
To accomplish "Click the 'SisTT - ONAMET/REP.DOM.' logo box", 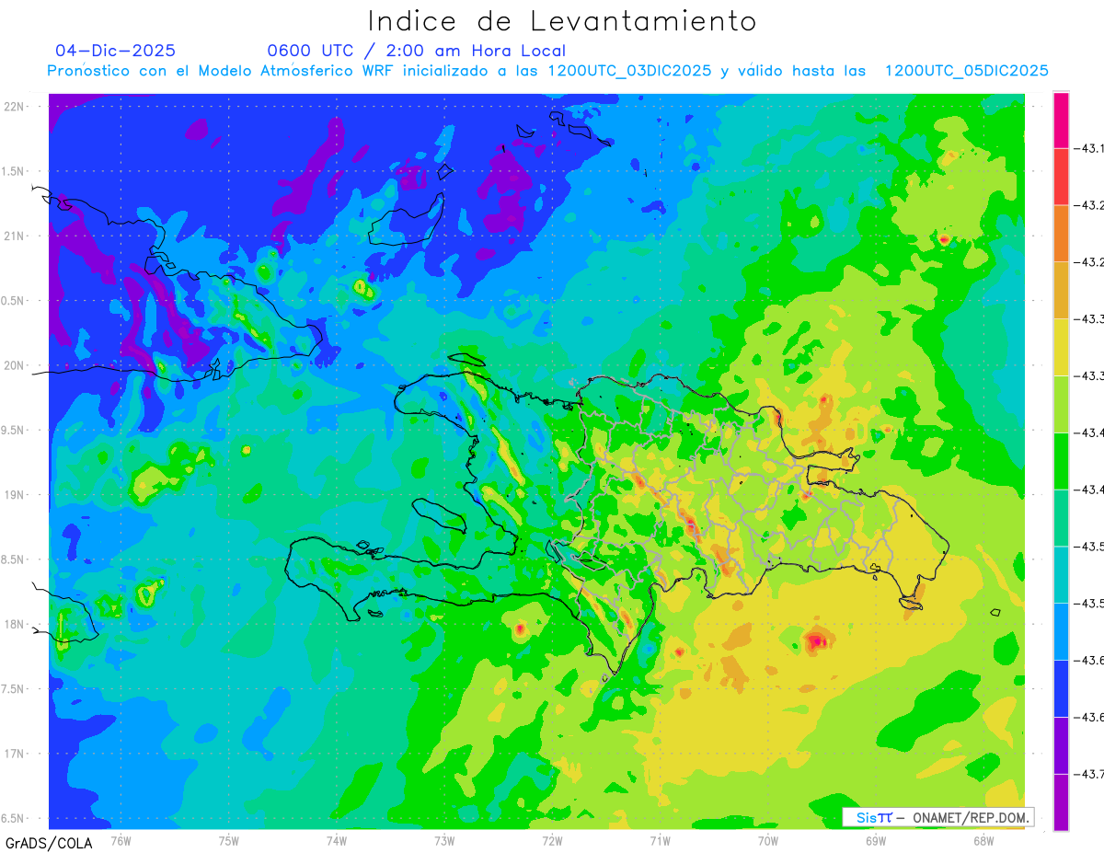I will (938, 817).
